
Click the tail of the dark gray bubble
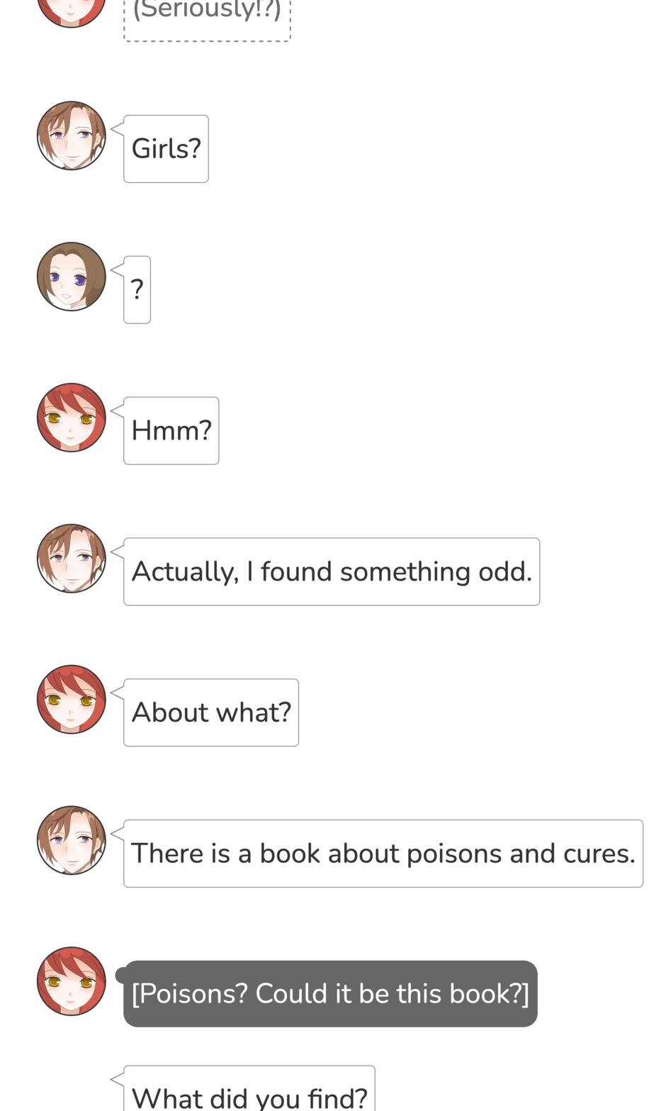tap(120, 976)
